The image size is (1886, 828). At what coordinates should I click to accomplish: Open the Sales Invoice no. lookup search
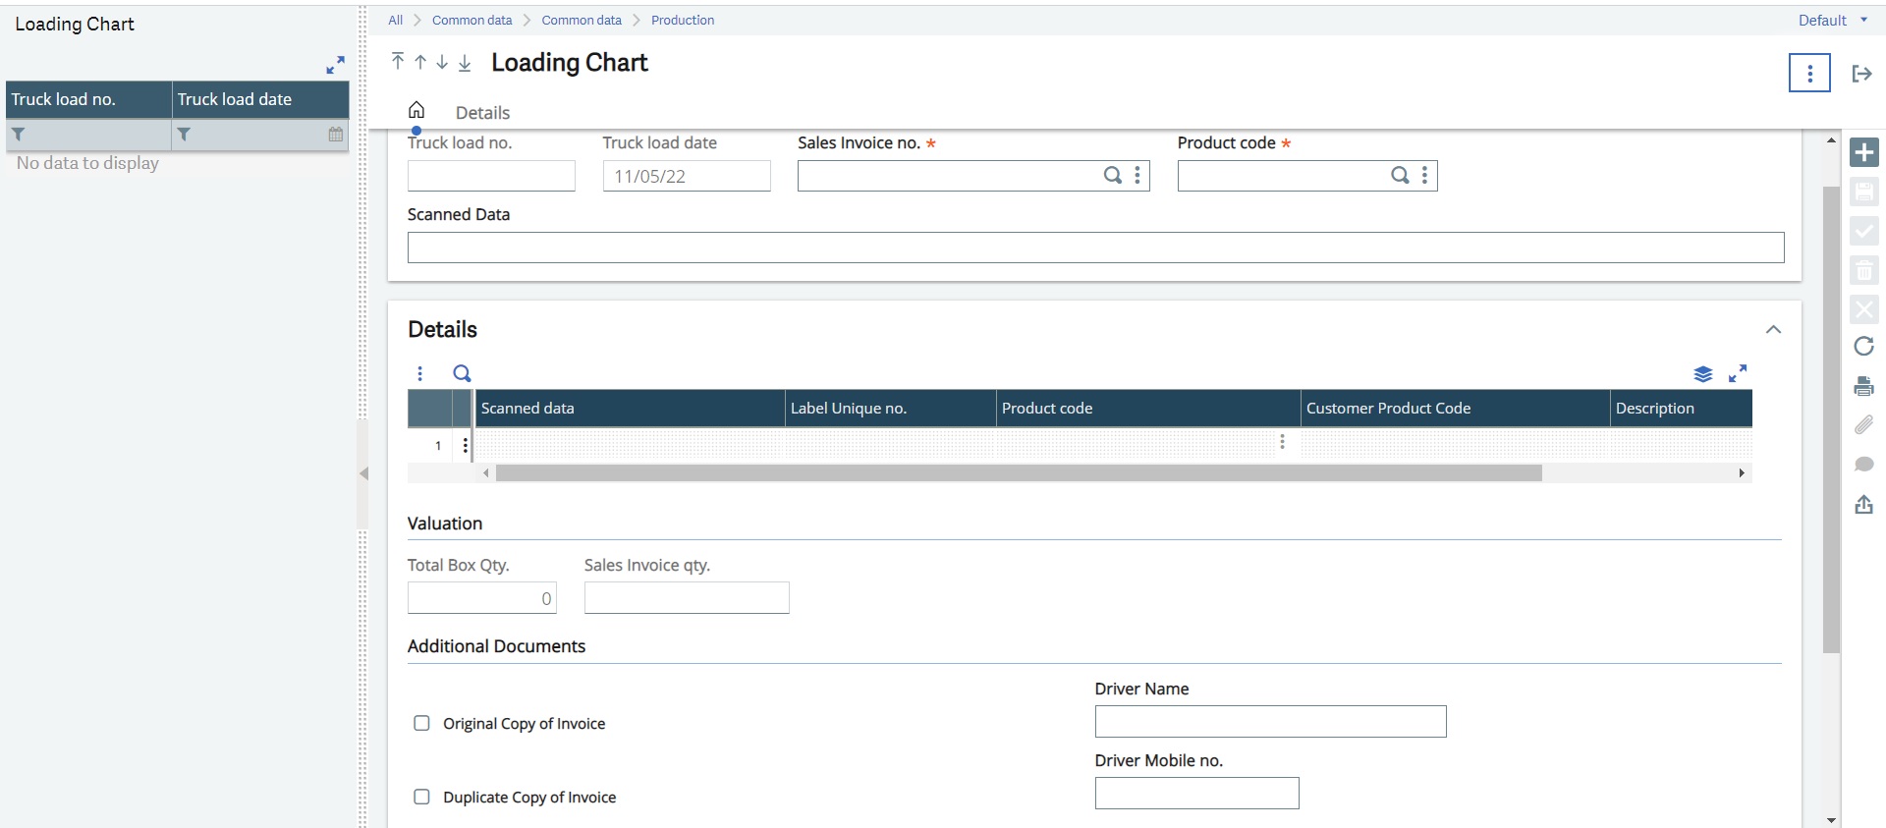click(x=1112, y=175)
